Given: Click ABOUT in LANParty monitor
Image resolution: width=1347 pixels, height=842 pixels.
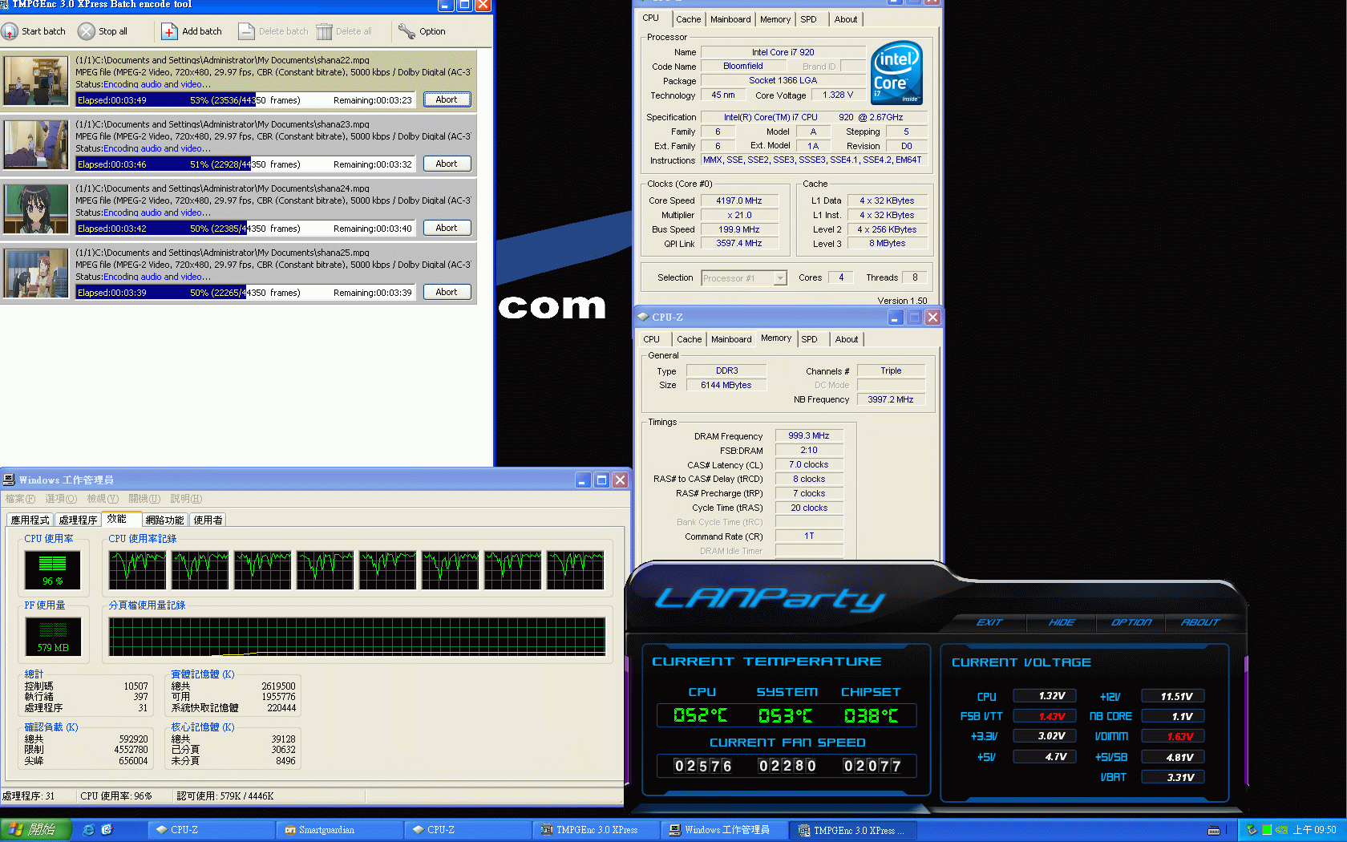Looking at the screenshot, I should (1200, 622).
